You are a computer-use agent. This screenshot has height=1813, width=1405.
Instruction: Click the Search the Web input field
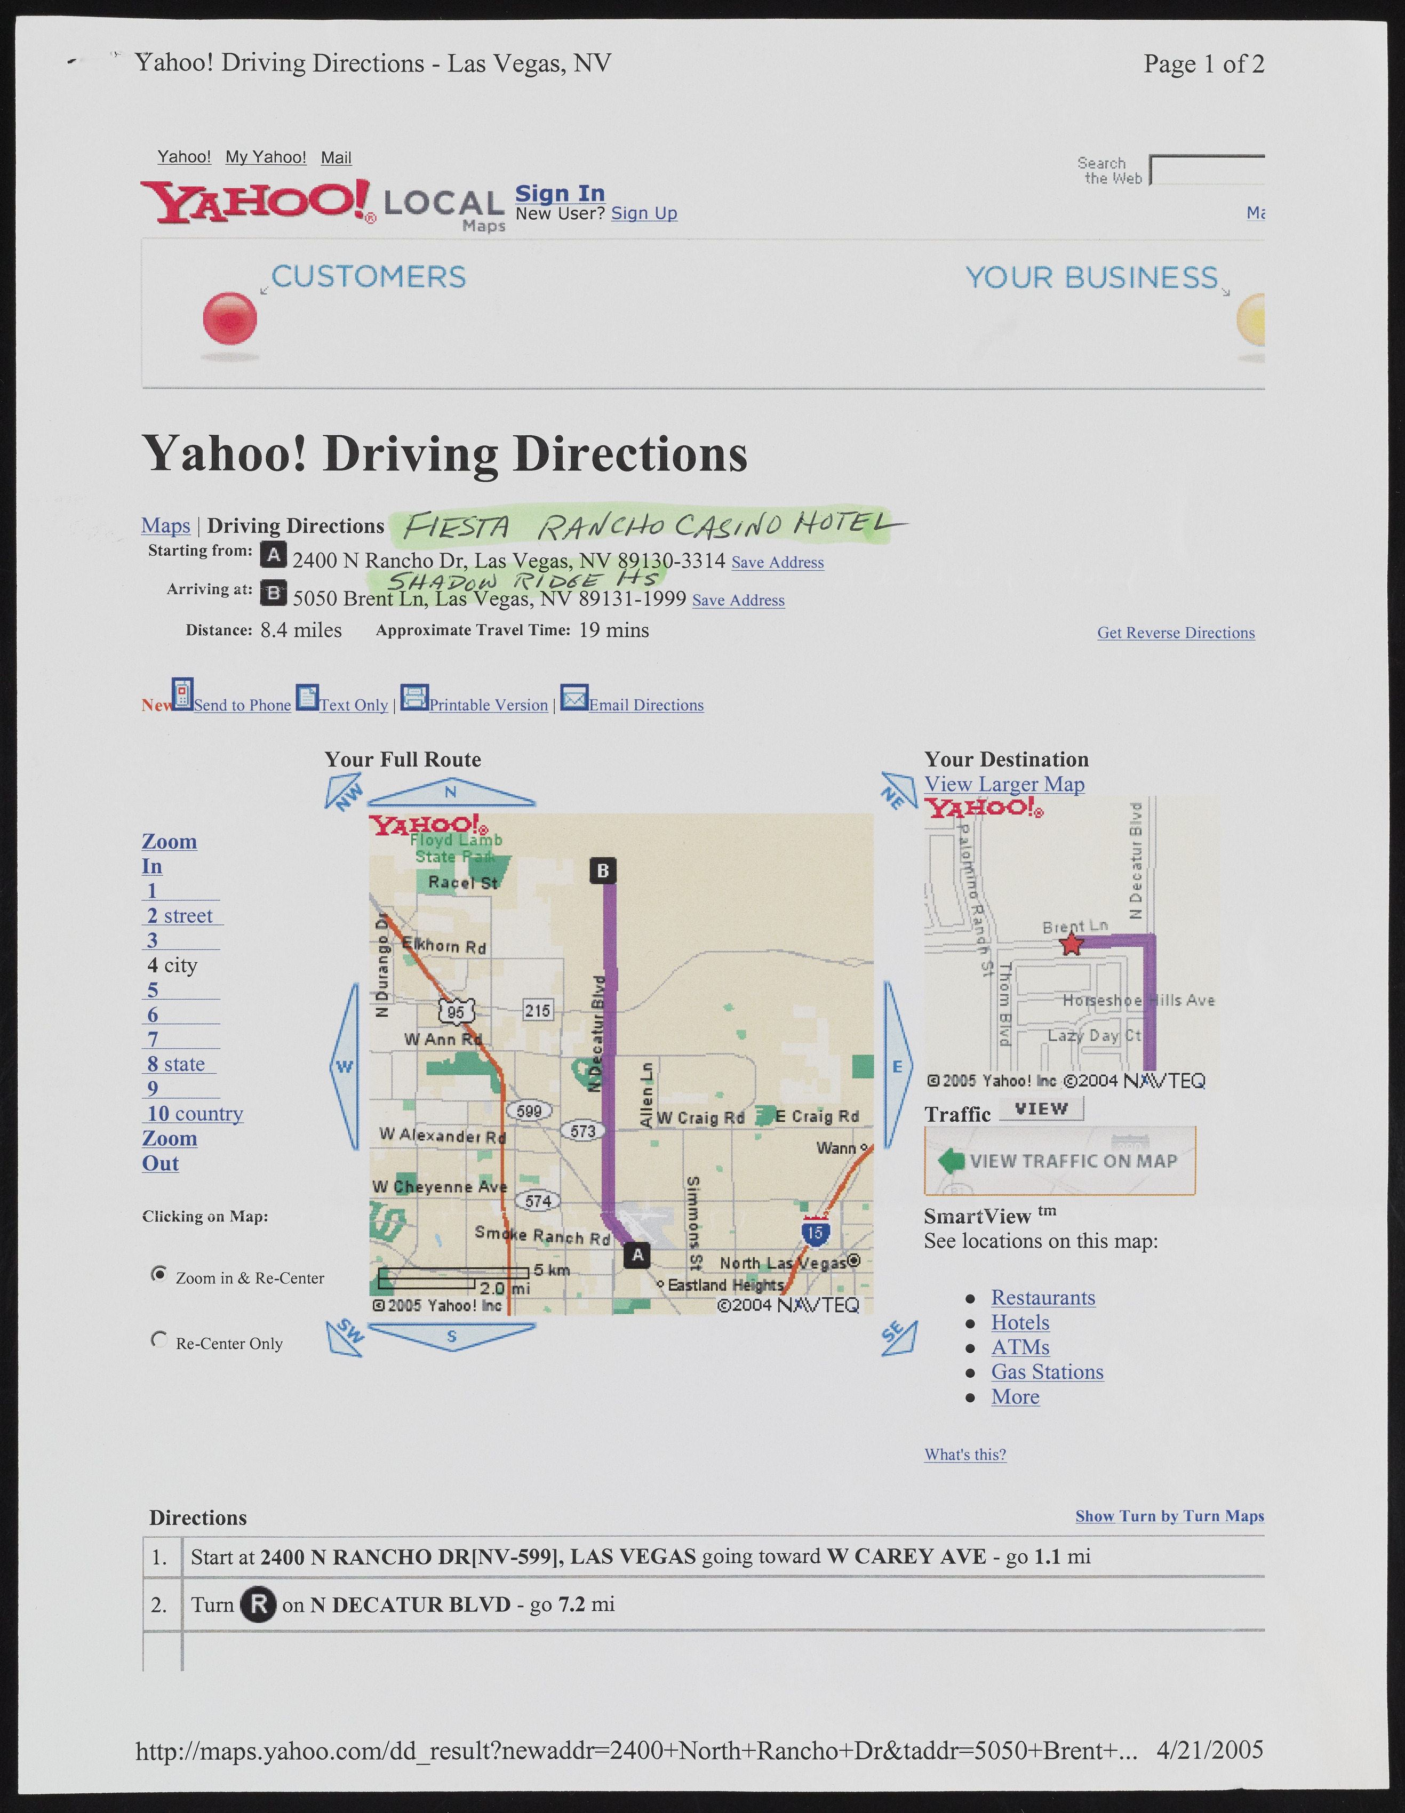(1207, 169)
